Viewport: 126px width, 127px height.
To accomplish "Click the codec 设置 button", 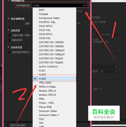I will (81, 11).
